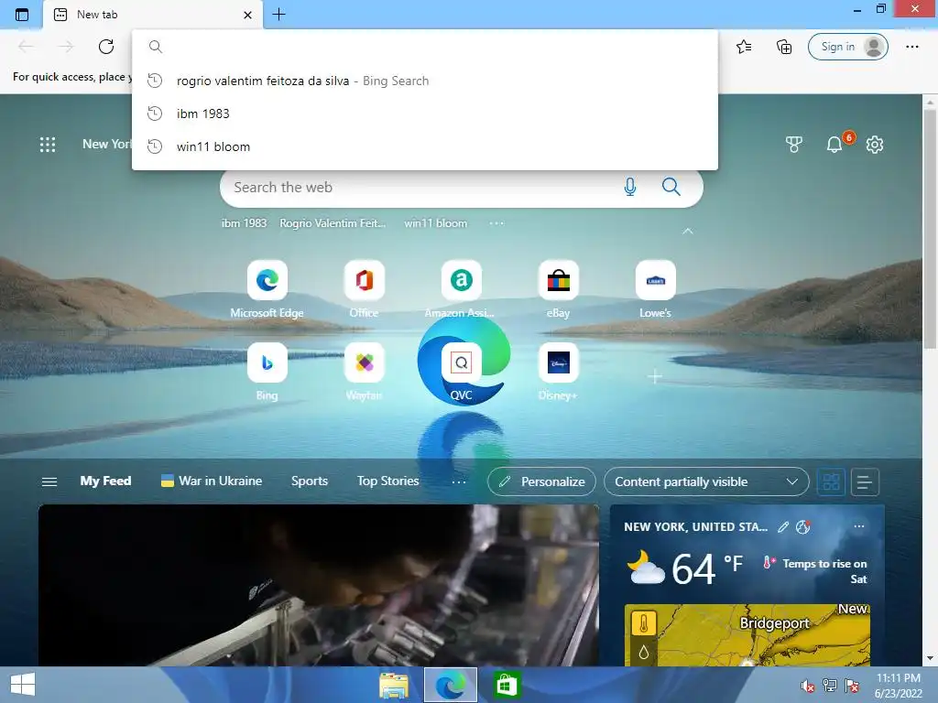
Task: Open the Amazon Assistant quick link
Action: tap(461, 288)
